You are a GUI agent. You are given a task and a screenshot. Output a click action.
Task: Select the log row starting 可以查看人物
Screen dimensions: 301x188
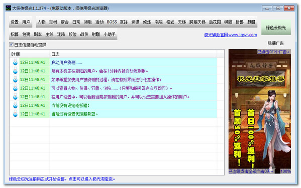click(x=113, y=88)
